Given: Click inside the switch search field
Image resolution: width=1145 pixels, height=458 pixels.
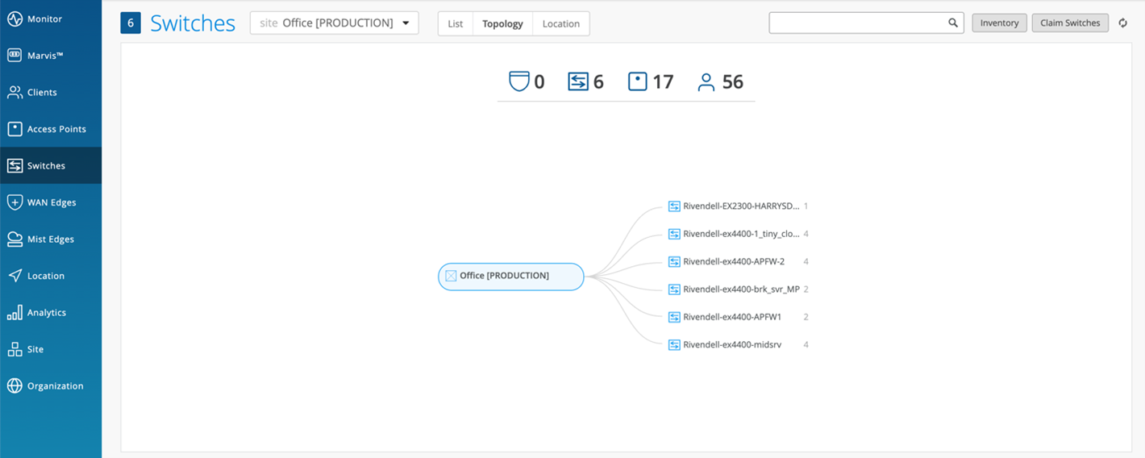Looking at the screenshot, I should [x=856, y=23].
